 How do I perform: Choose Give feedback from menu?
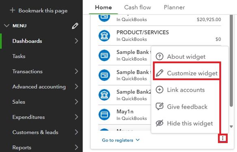click(187, 107)
